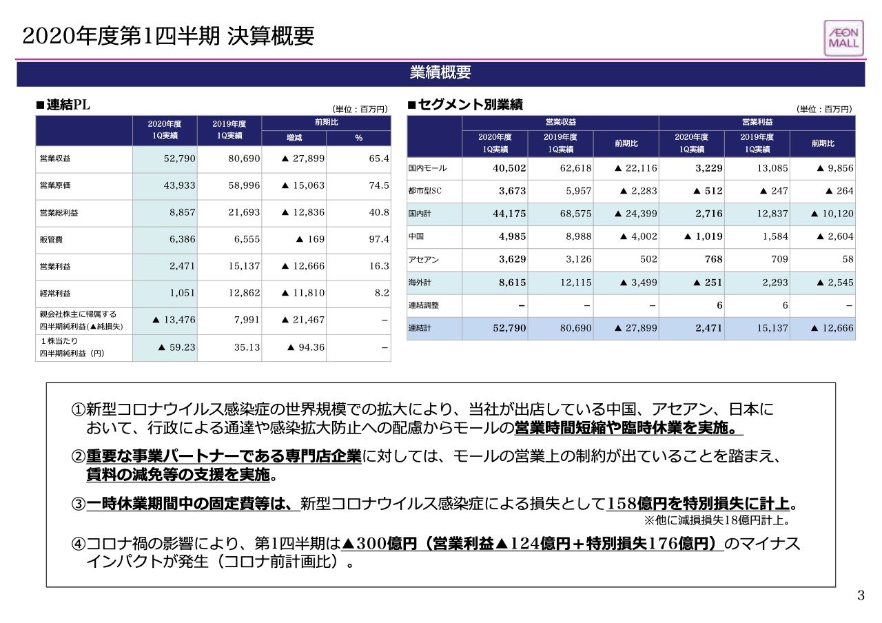Screen dimensions: 882x623
Task: Click the value 8,615 for 海外計
Action: pyautogui.click(x=513, y=282)
